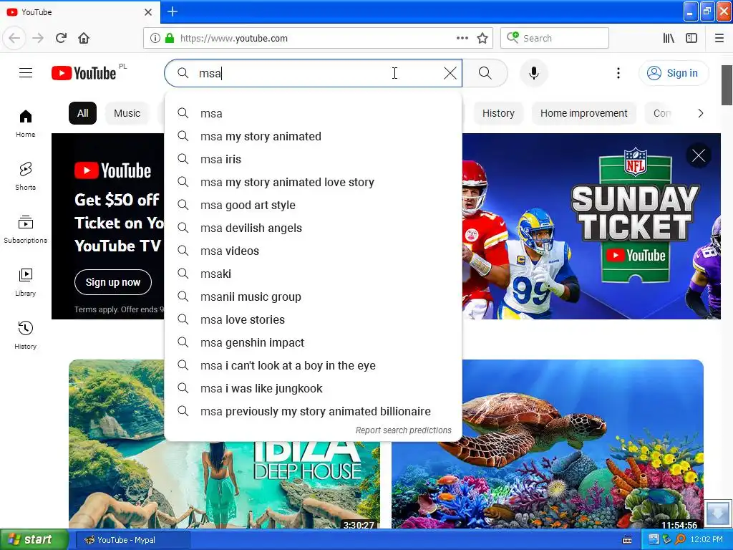Open the browser hamburger menu
Viewport: 733px width, 550px height.
tap(719, 38)
